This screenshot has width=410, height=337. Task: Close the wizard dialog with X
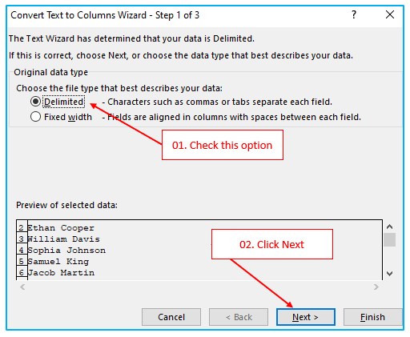390,14
